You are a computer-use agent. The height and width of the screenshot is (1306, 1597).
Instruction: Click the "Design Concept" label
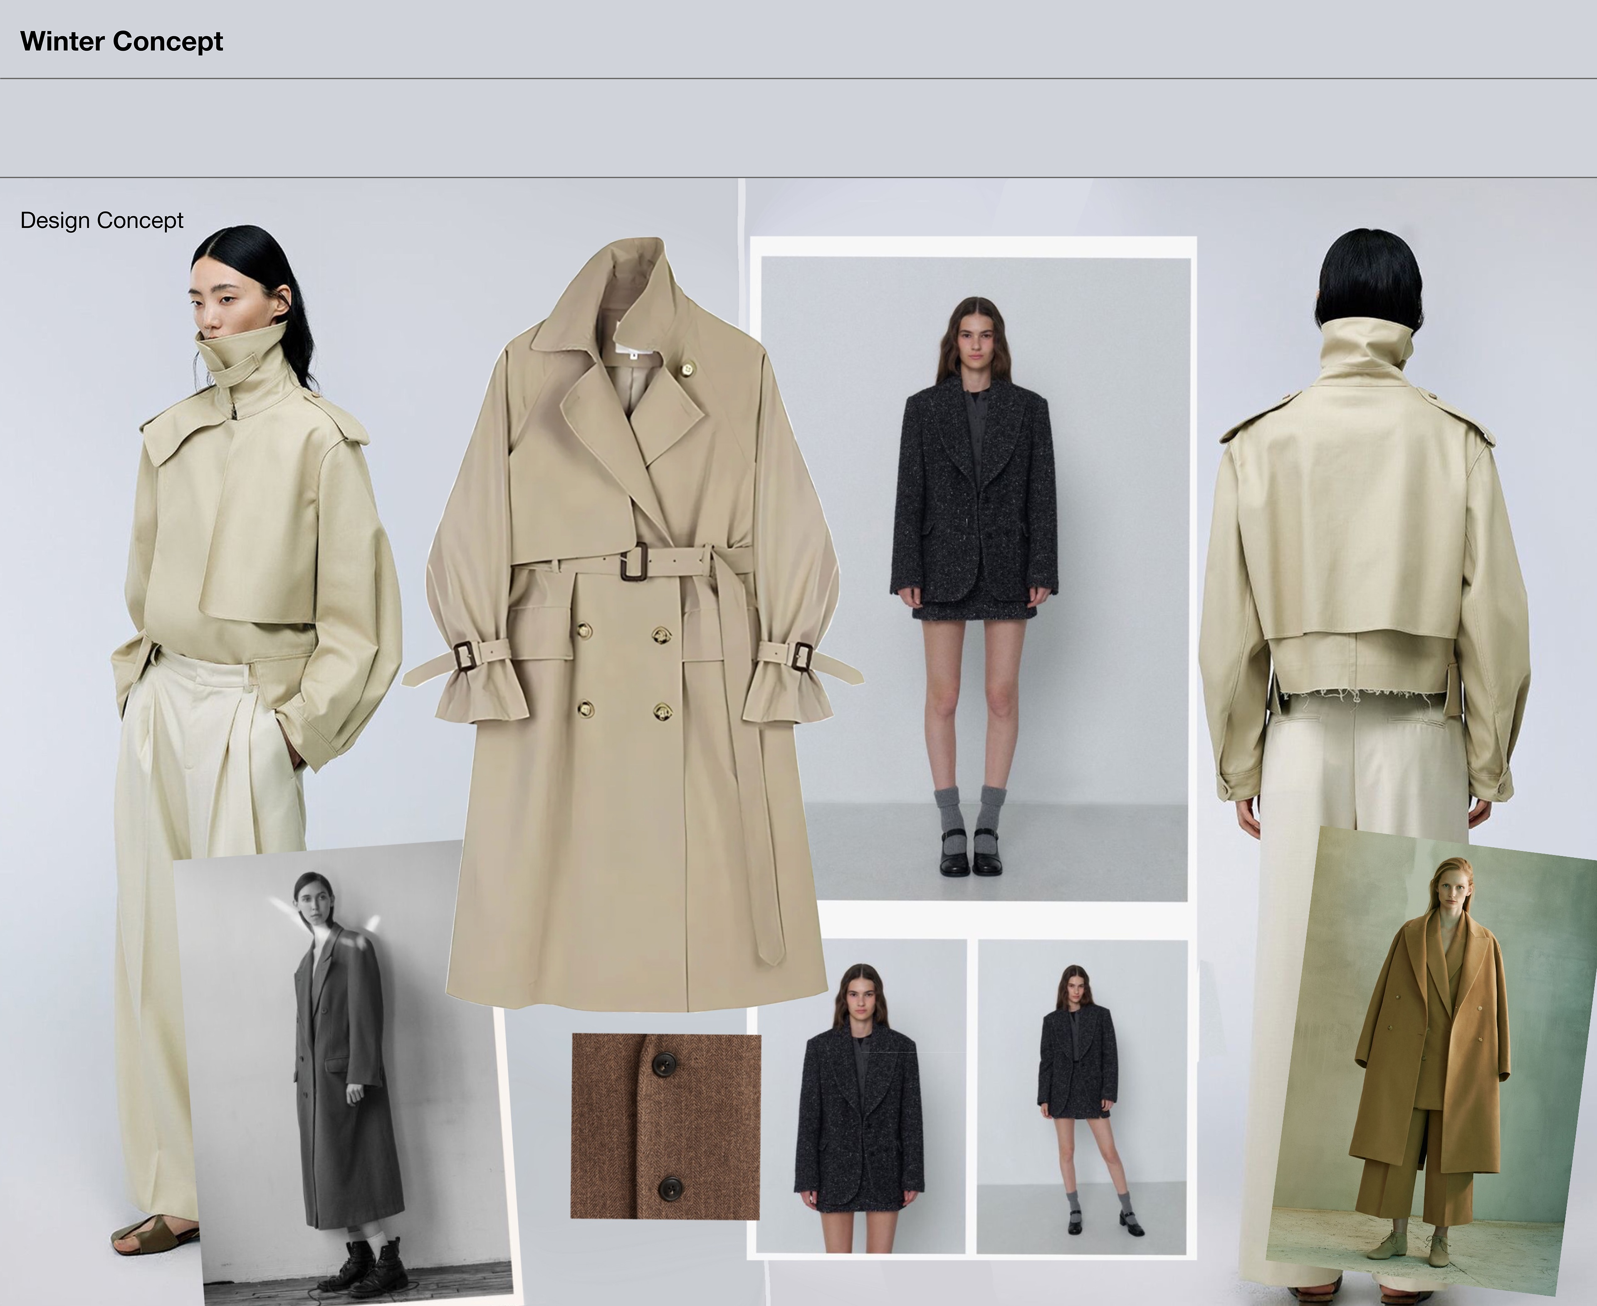click(x=101, y=220)
